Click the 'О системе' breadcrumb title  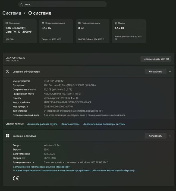tap(40, 13)
